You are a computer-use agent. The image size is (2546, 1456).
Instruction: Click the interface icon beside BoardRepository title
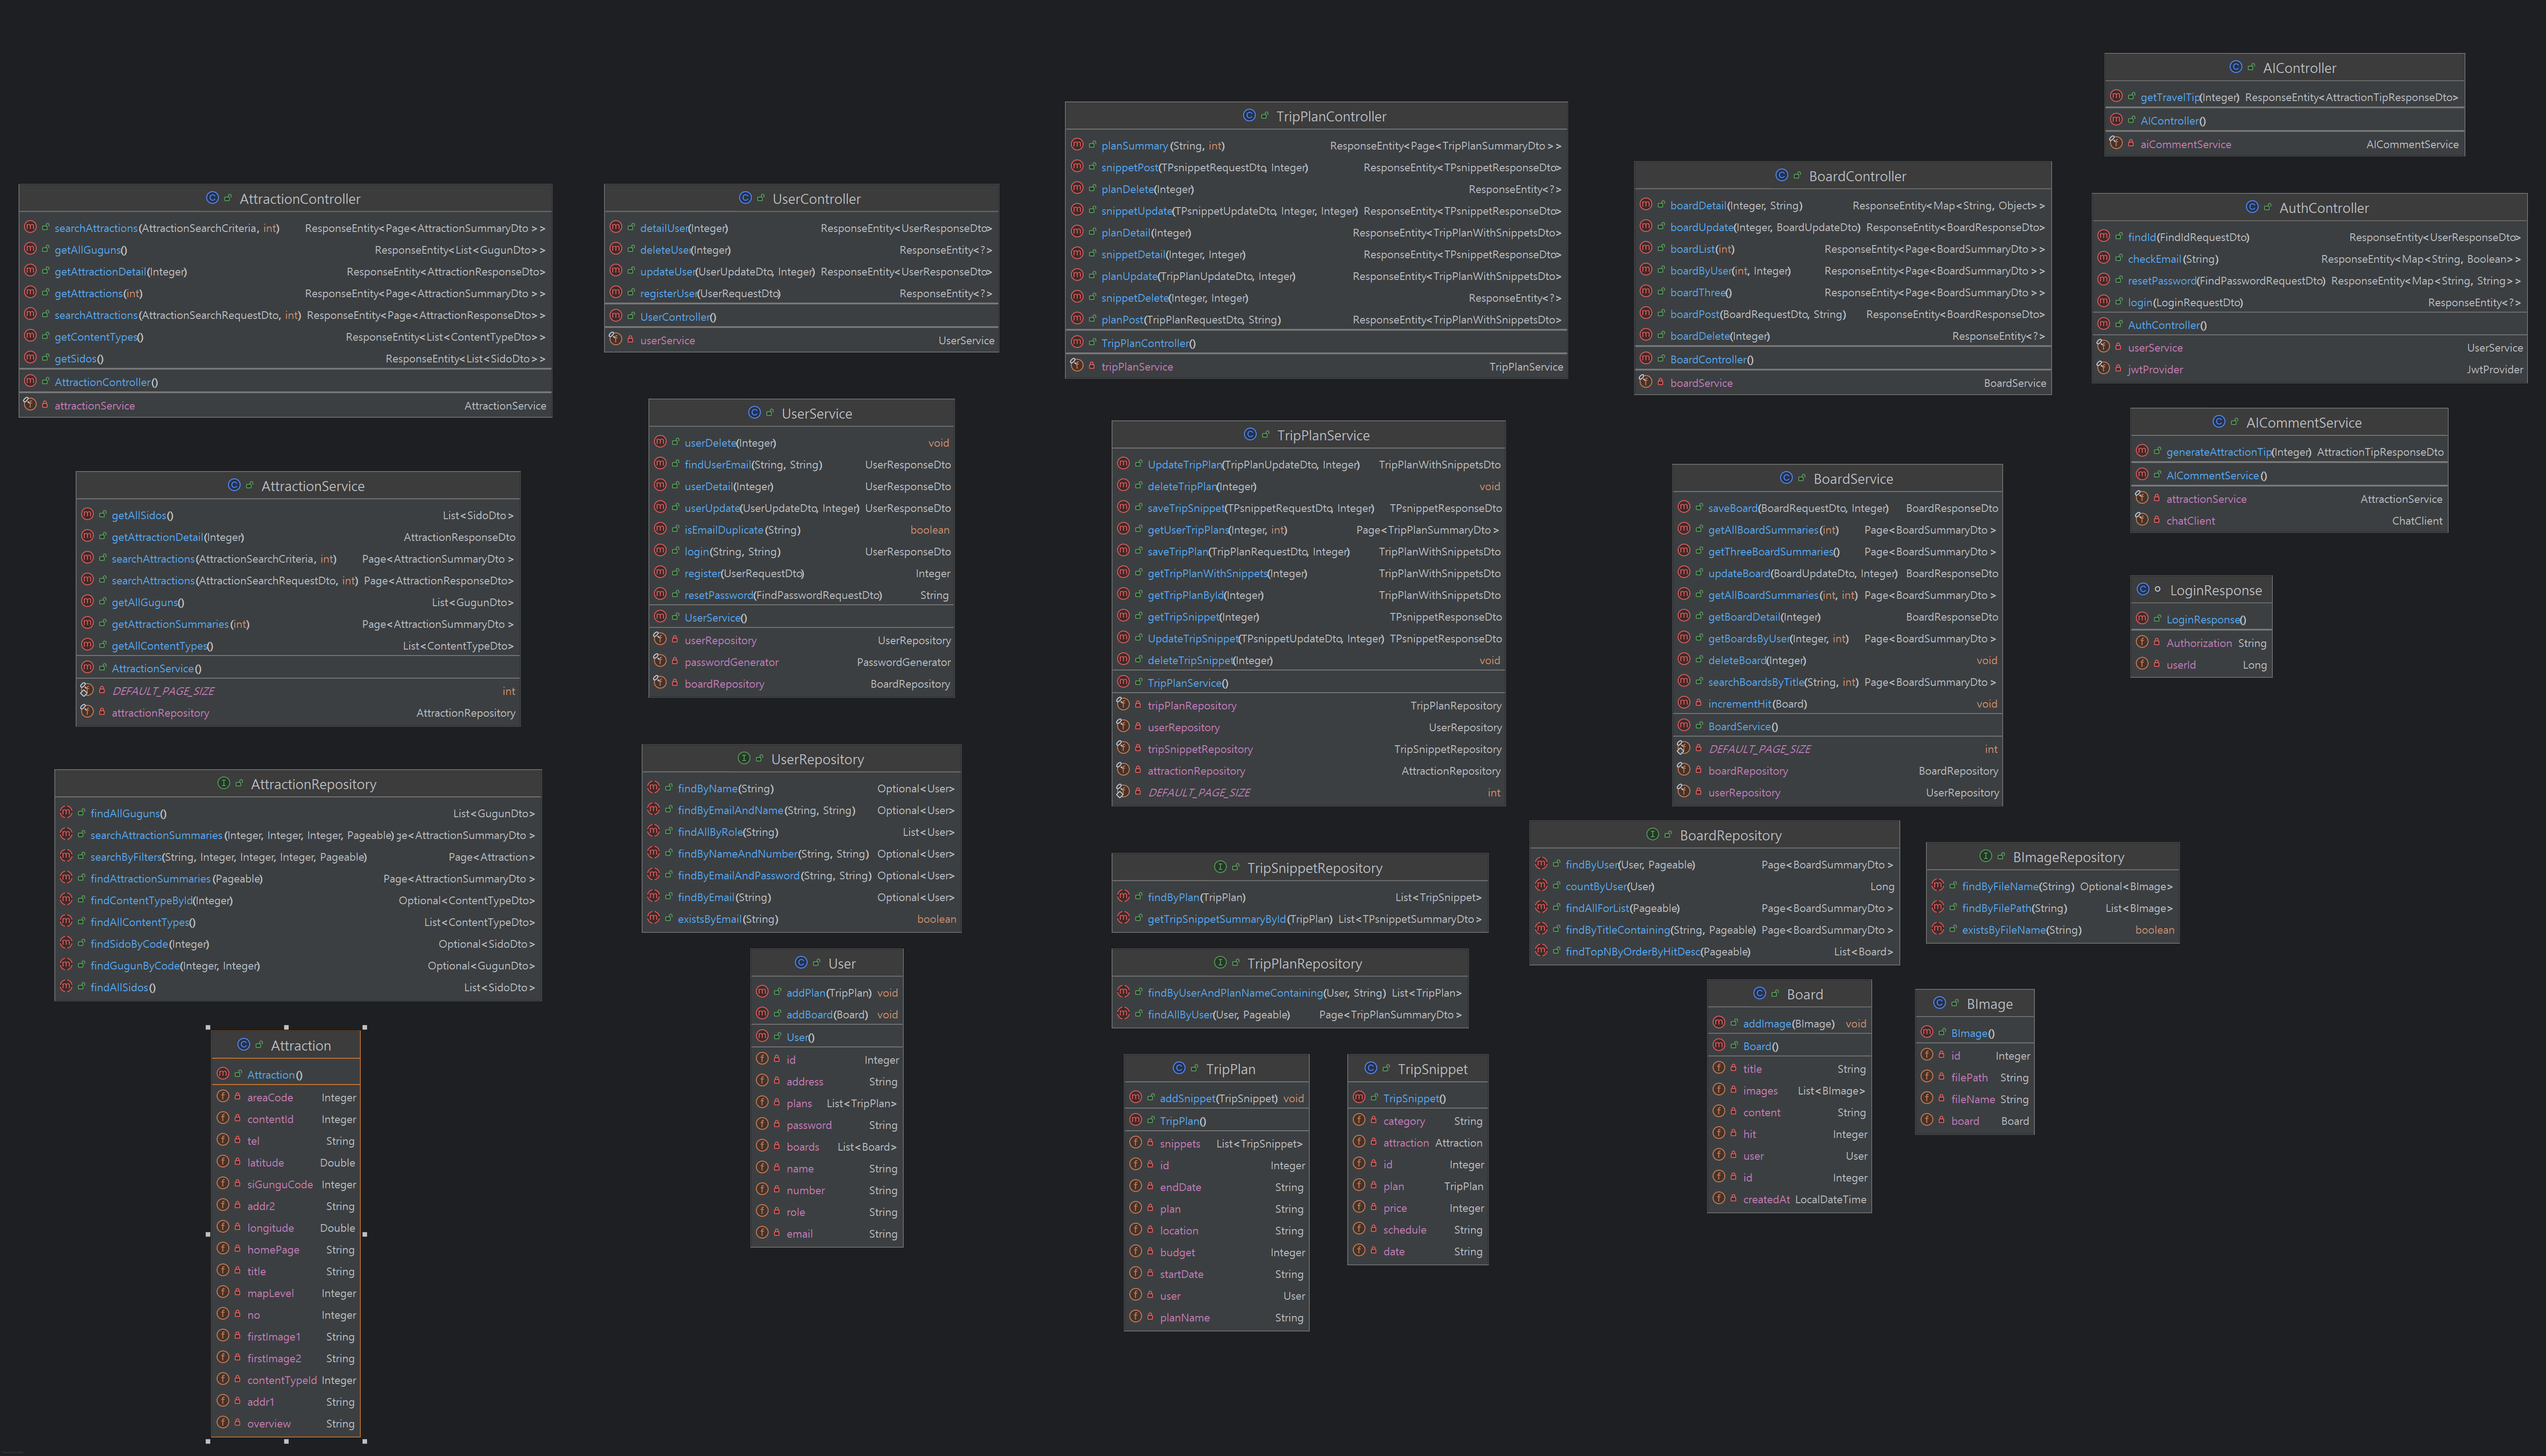click(x=1653, y=834)
